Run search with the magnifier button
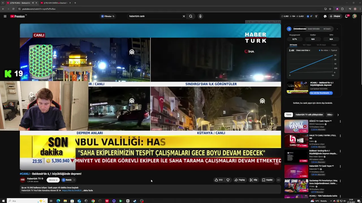 [x=191, y=16]
